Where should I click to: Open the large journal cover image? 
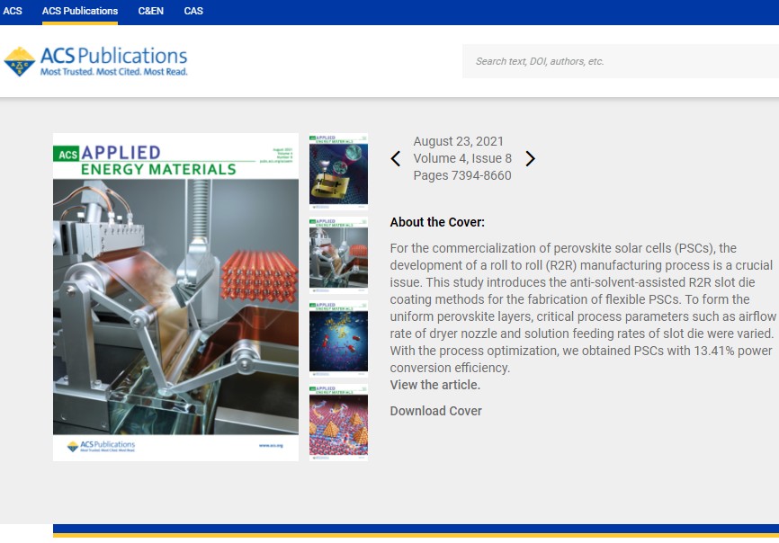pos(176,297)
